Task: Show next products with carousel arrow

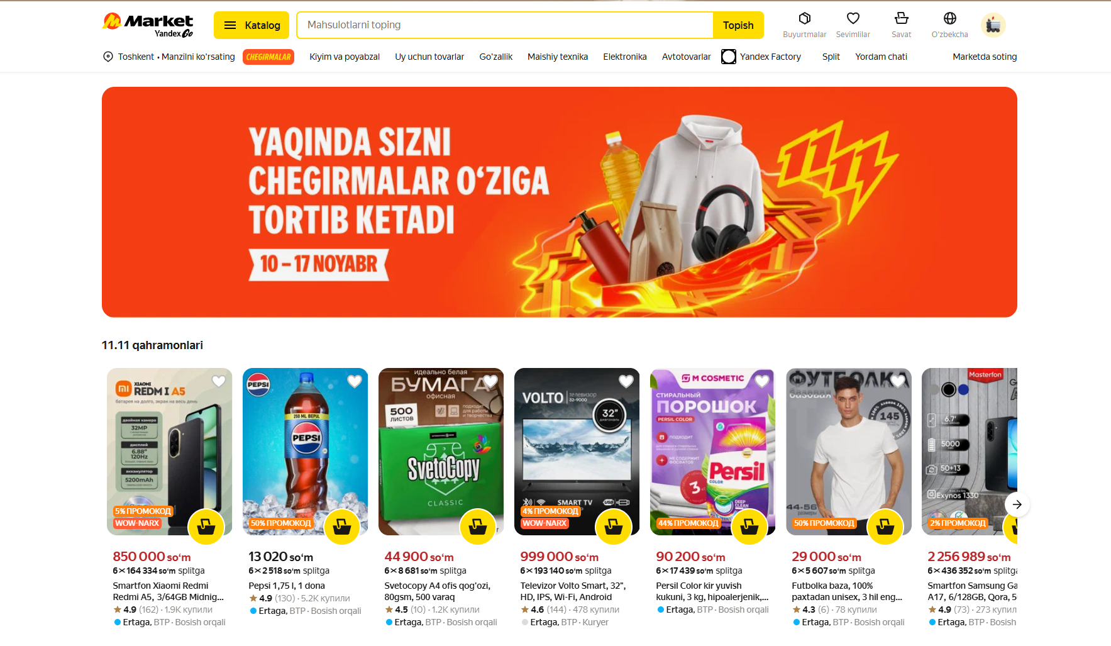Action: click(x=1017, y=504)
